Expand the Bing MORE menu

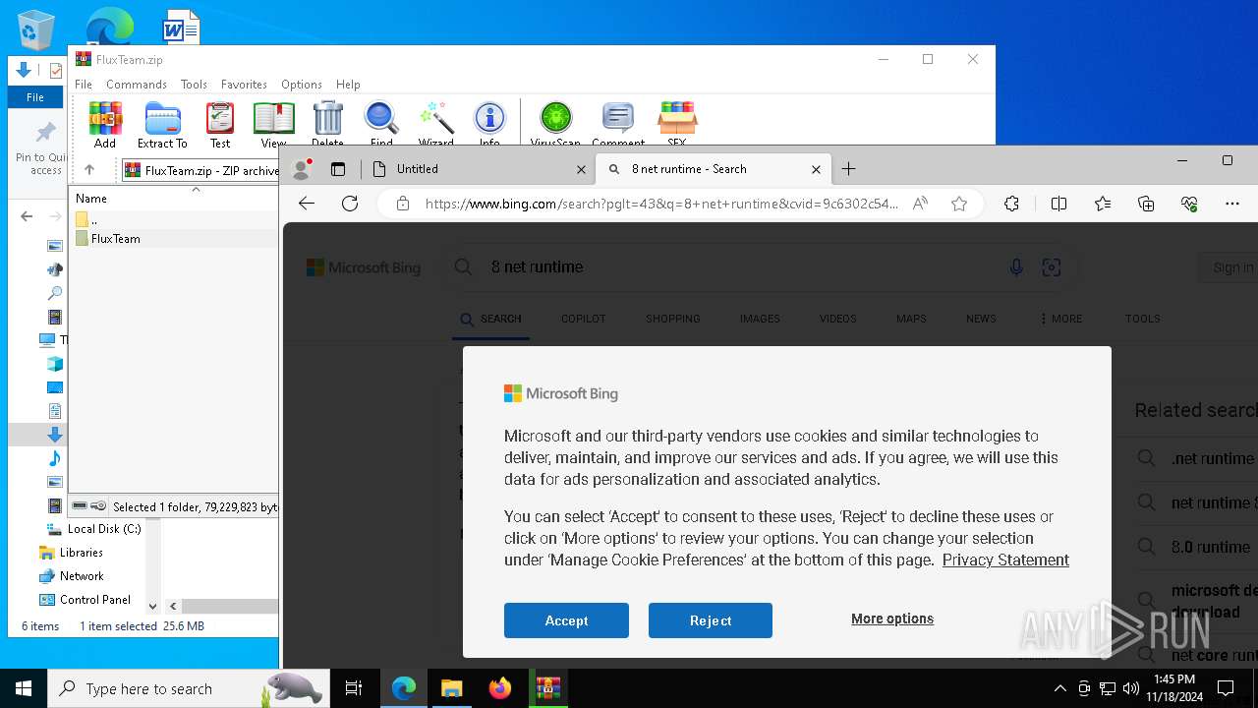tap(1060, 319)
